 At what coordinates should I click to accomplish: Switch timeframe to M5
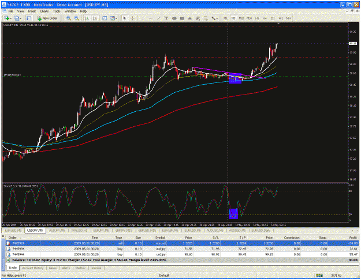233,18
